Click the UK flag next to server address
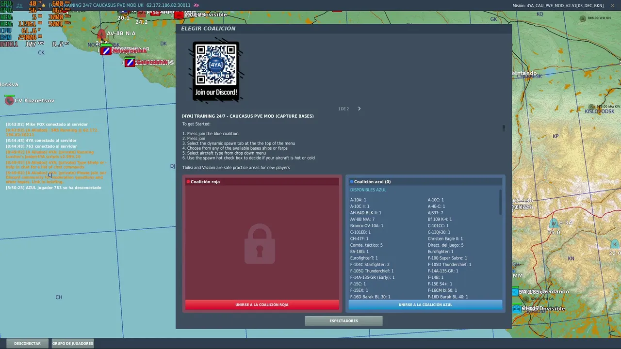The image size is (621, 349). (x=196, y=5)
